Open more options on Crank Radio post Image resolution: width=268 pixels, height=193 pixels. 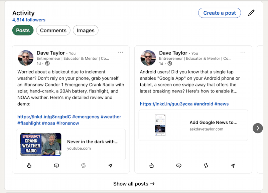tap(121, 52)
